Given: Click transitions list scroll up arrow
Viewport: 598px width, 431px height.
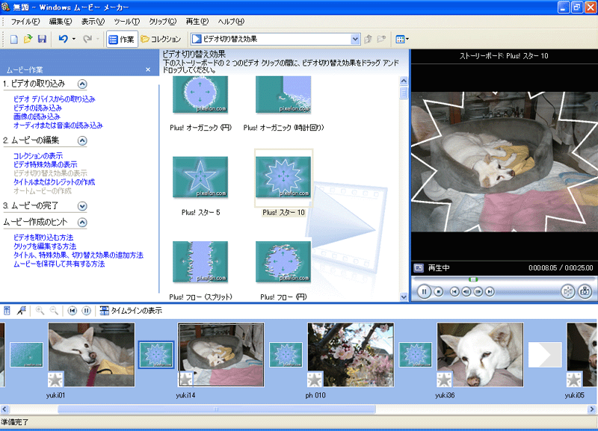Looking at the screenshot, I should (404, 81).
